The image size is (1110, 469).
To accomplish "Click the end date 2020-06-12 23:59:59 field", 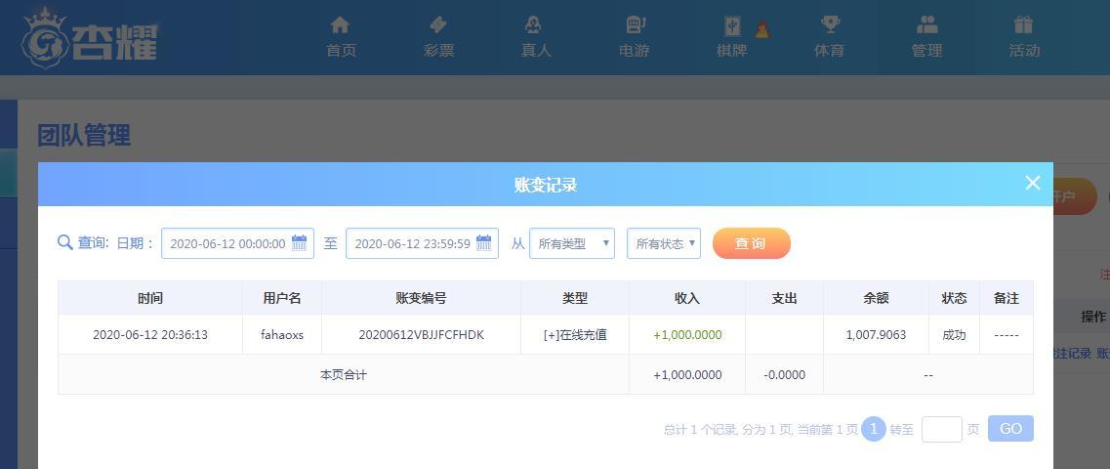I will 422,243.
